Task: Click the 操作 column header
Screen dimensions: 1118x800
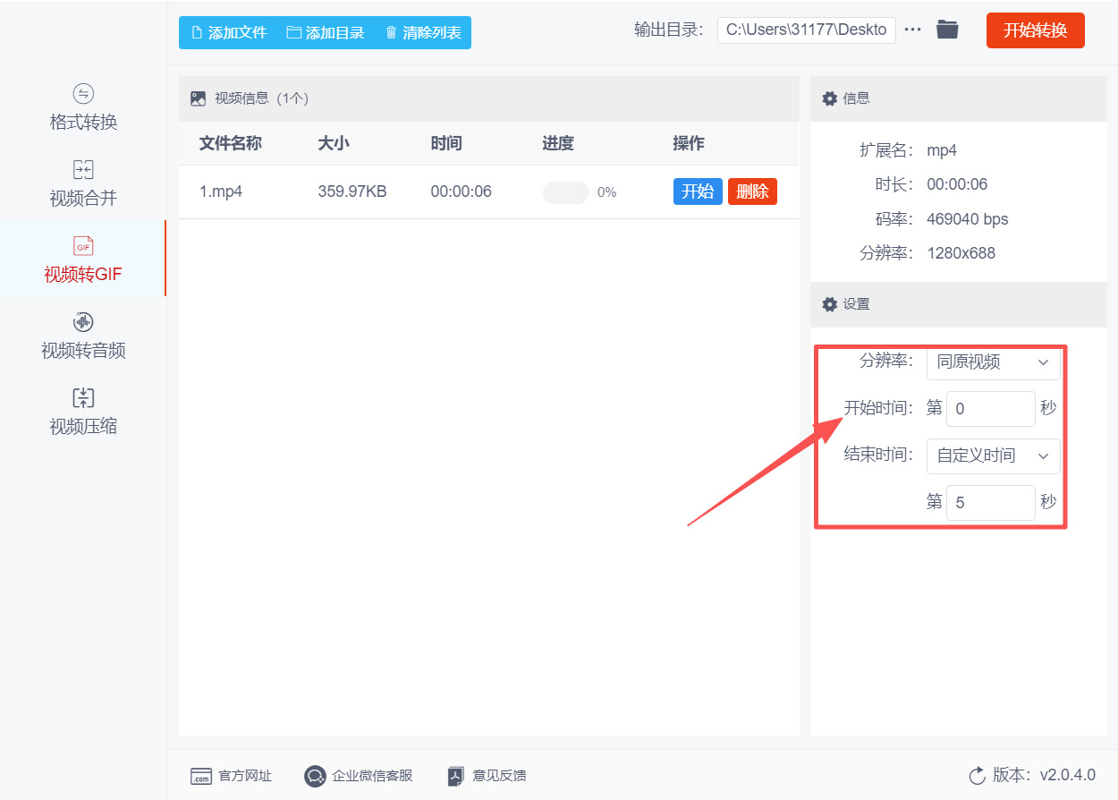Action: click(689, 143)
